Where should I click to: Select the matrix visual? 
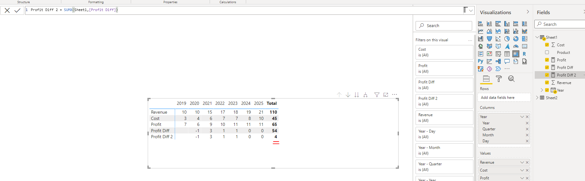[x=516, y=54]
